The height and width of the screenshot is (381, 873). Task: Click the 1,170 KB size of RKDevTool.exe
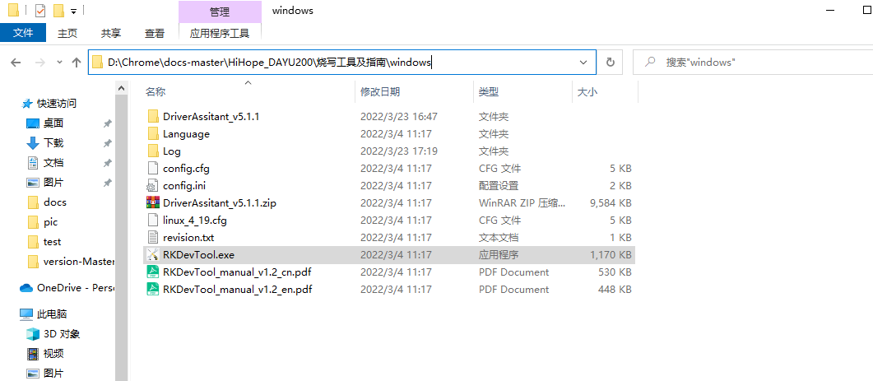coord(611,254)
